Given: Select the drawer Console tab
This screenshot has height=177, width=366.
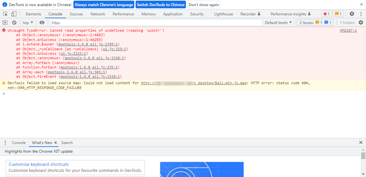Looking at the screenshot, I should [x=19, y=143].
